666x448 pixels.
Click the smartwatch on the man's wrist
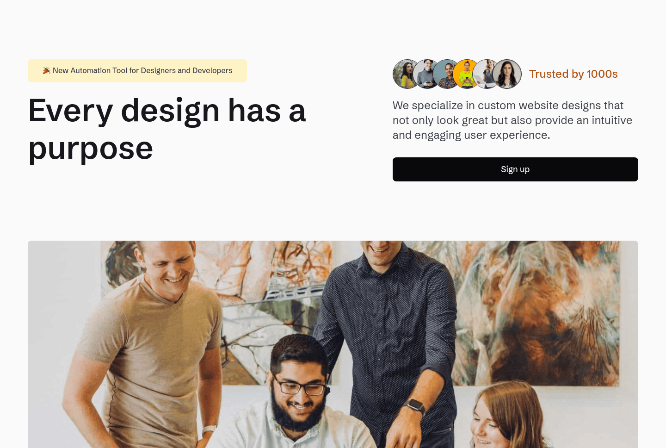(414, 406)
